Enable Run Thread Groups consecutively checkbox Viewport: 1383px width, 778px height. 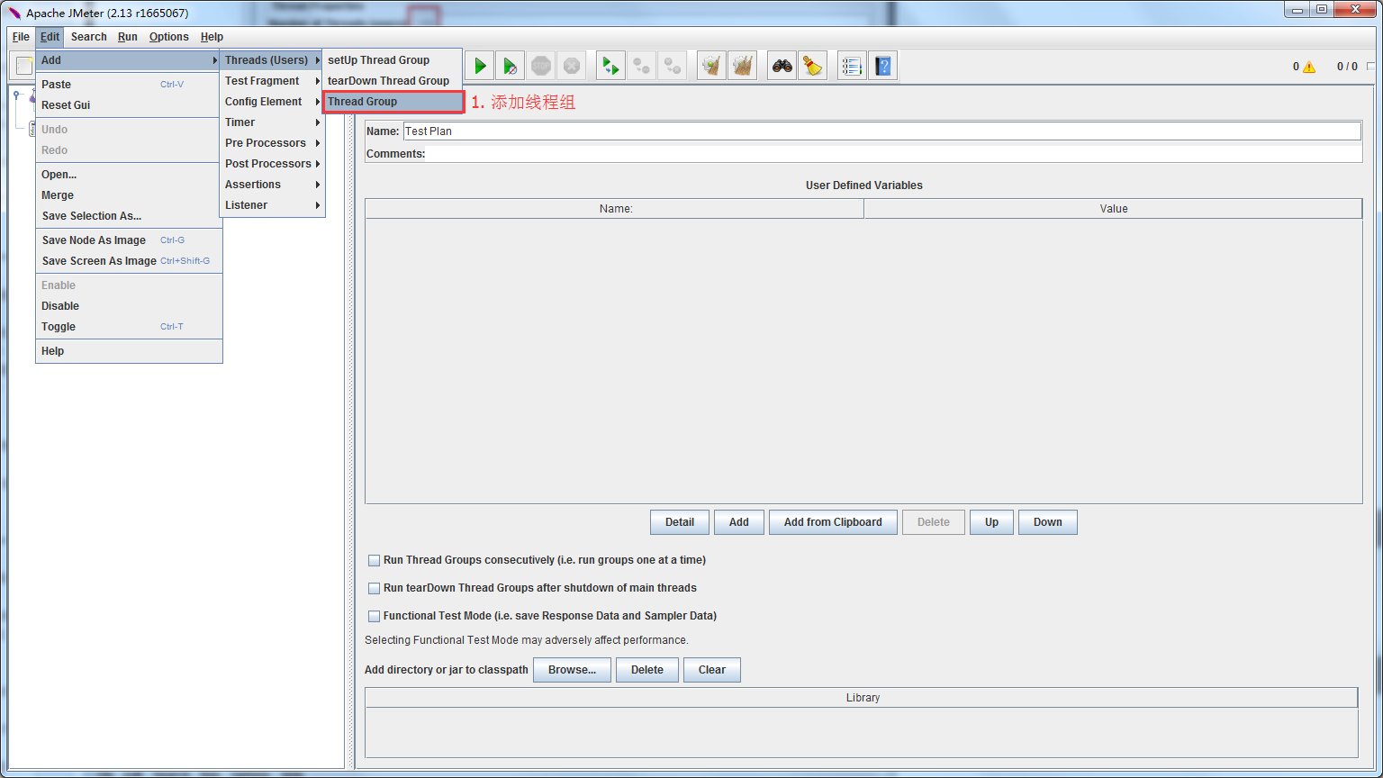(x=374, y=560)
